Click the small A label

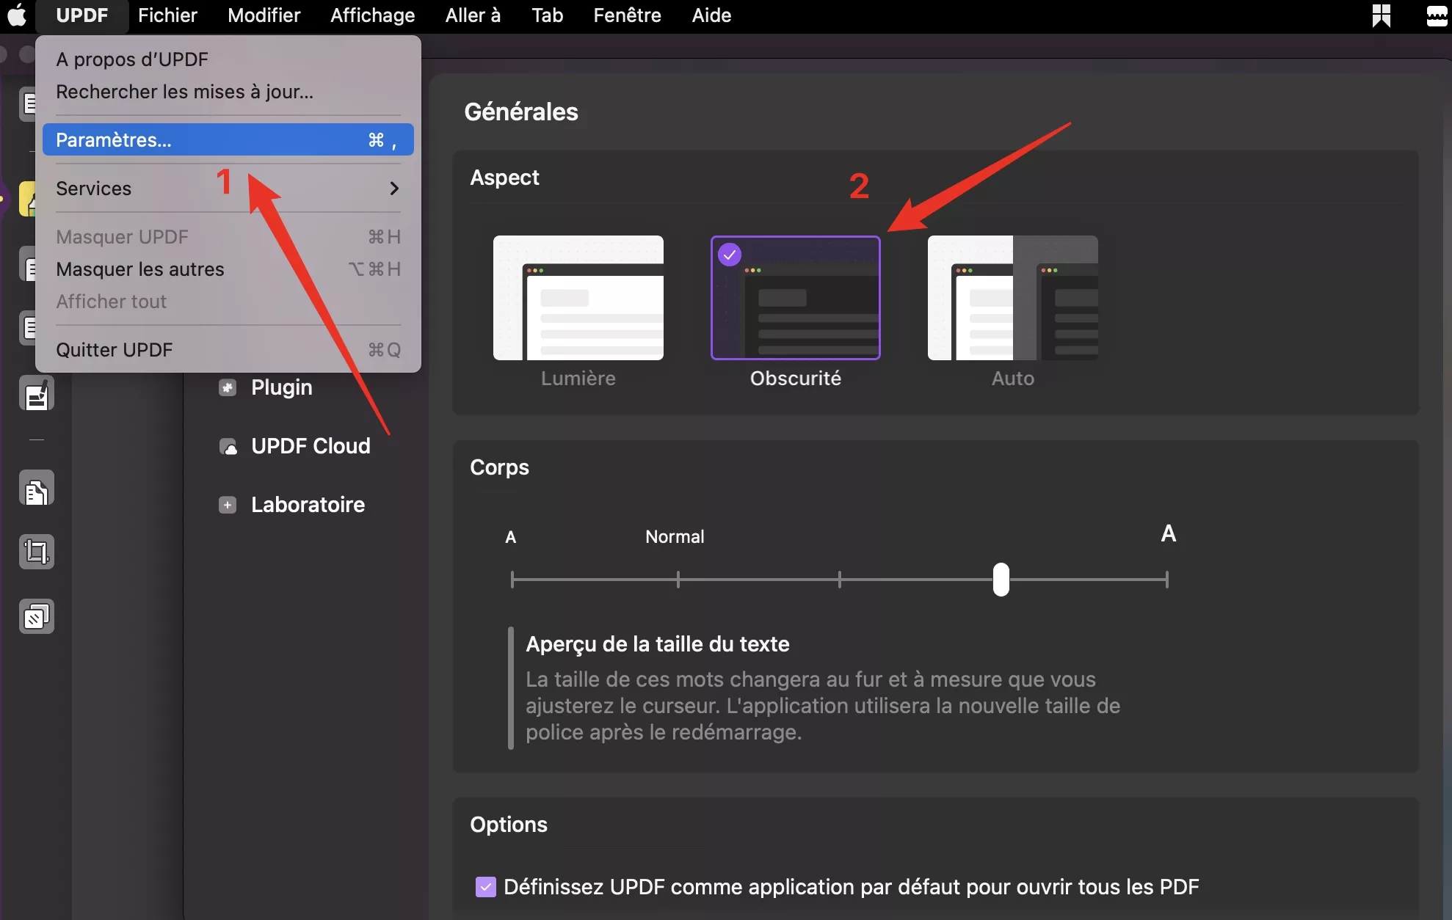(511, 538)
